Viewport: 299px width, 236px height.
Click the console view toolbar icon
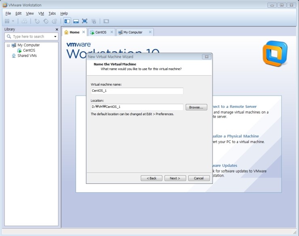106,21
